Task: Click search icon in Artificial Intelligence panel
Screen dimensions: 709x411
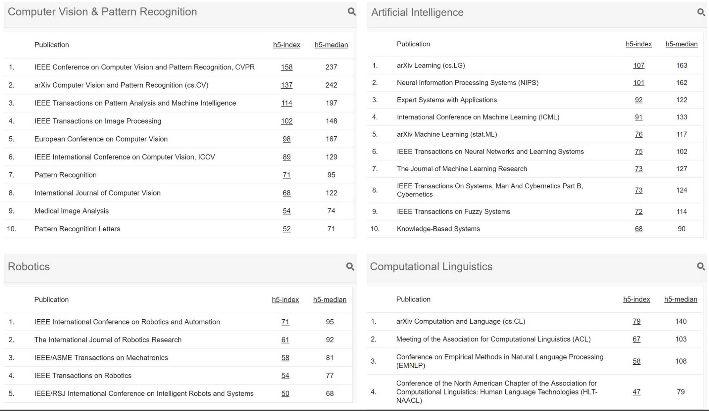Action: [x=701, y=12]
